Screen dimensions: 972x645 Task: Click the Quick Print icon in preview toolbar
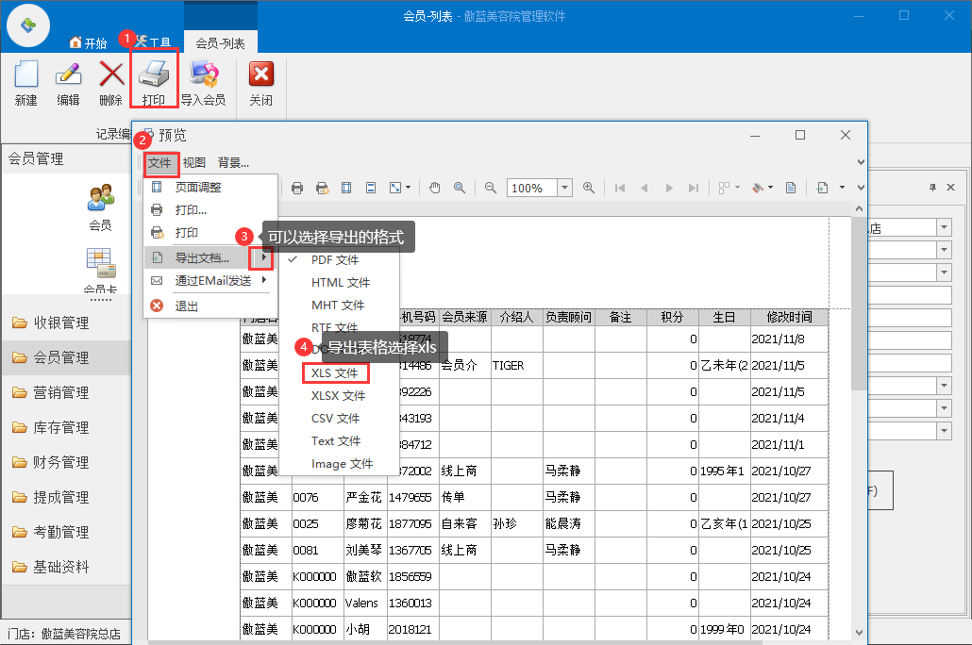coord(322,188)
